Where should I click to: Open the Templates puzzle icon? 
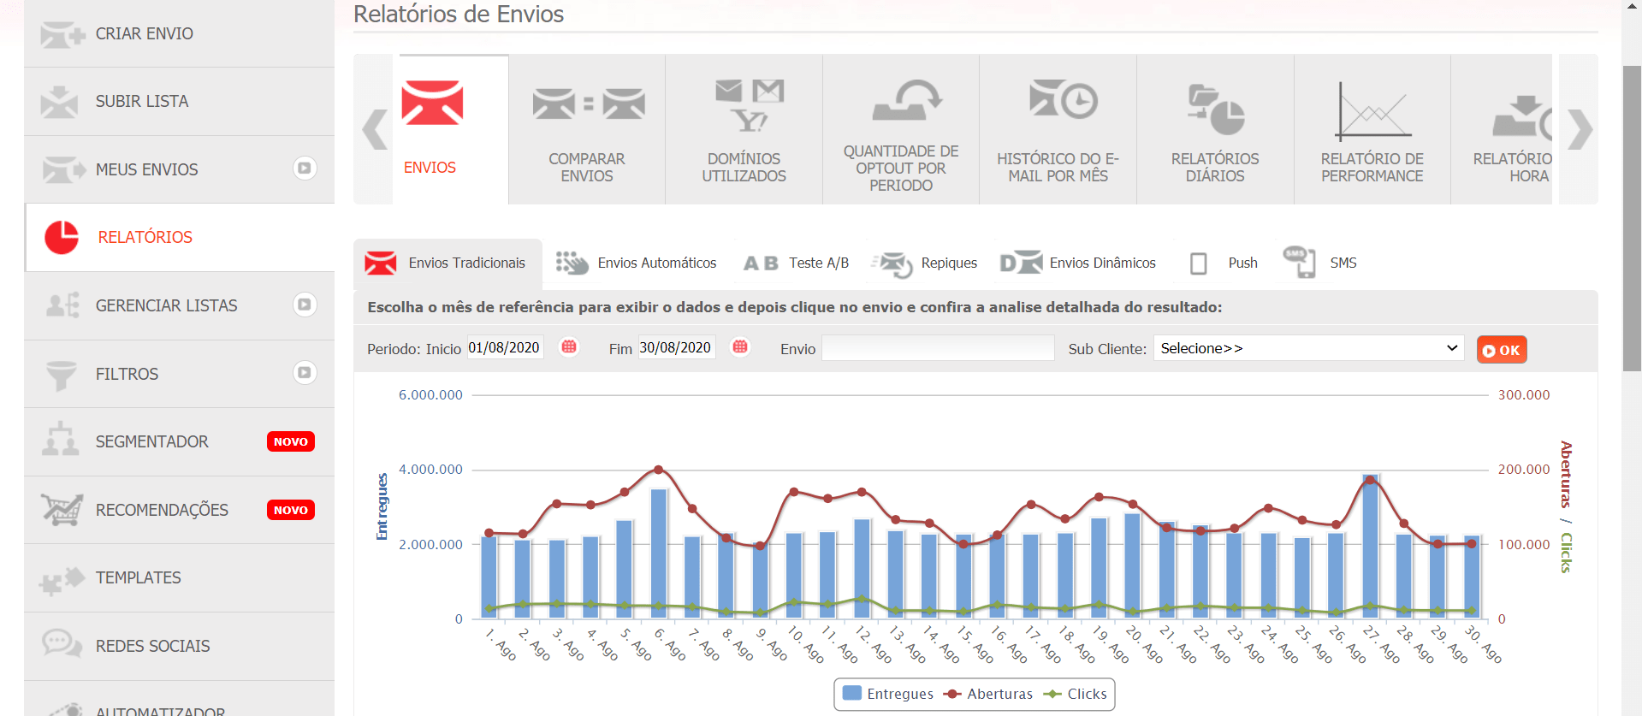(62, 580)
